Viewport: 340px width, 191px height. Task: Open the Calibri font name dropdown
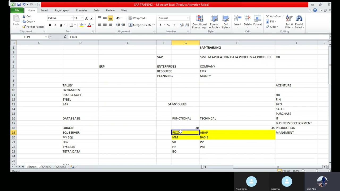click(72, 18)
